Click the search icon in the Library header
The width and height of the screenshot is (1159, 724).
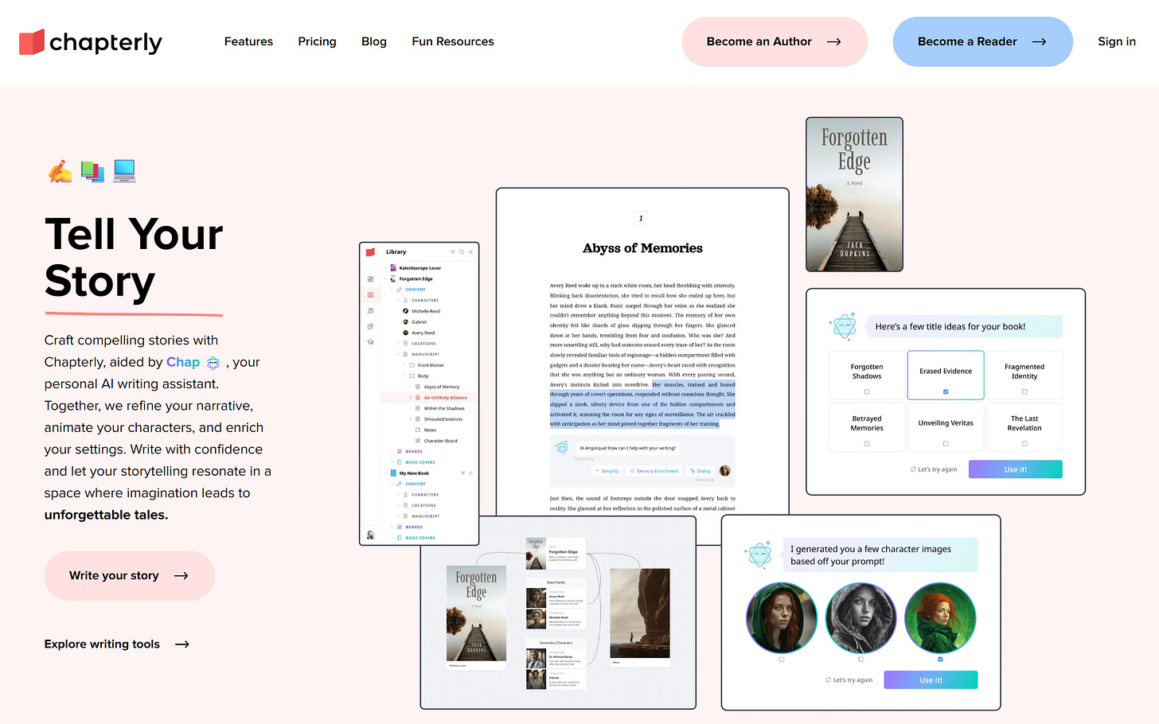(462, 252)
